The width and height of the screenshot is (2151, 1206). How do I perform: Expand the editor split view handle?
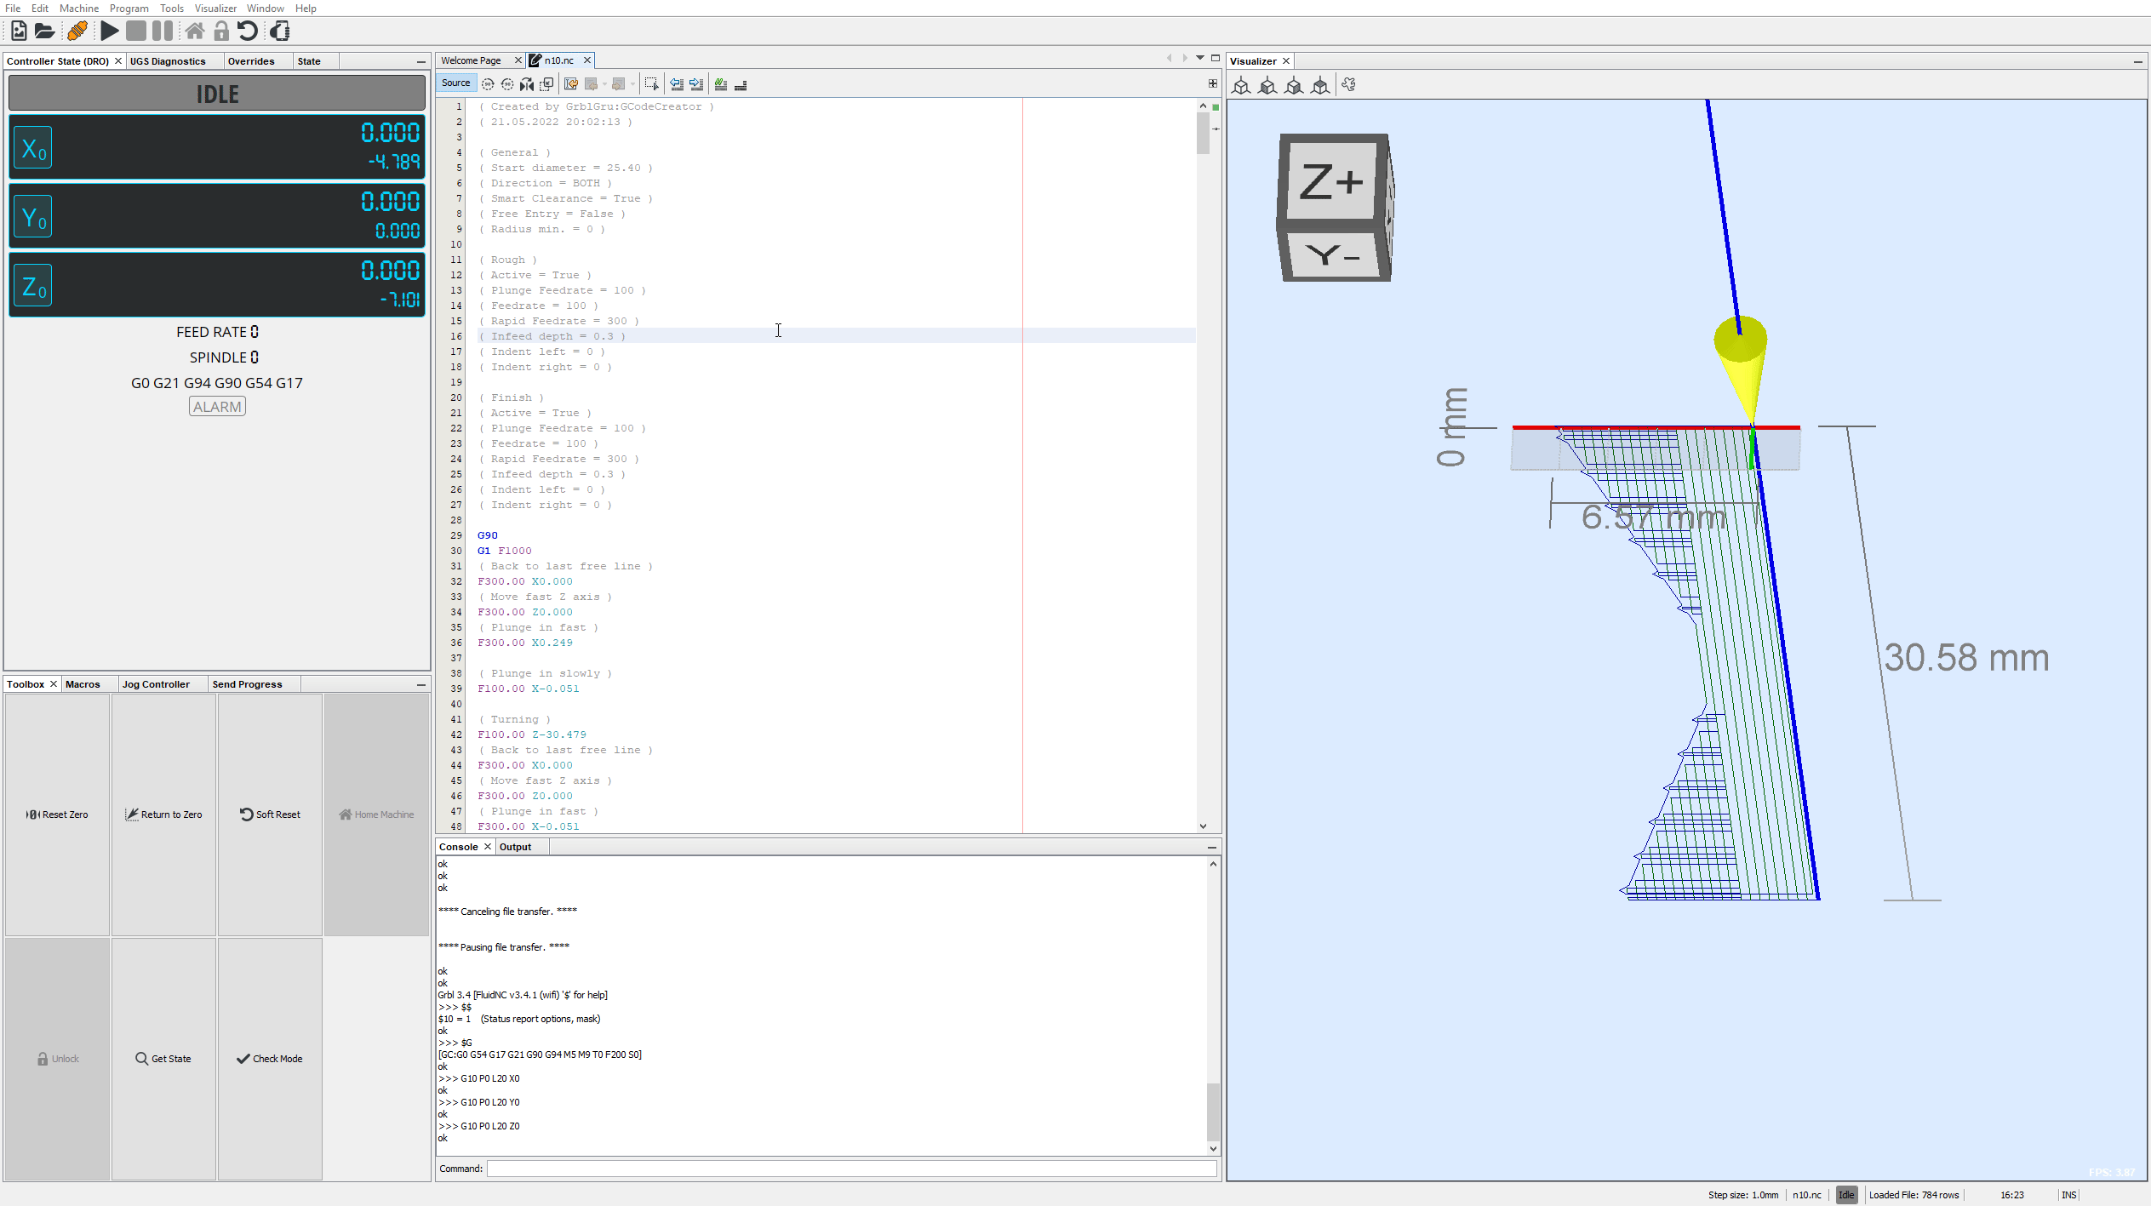[x=1212, y=83]
